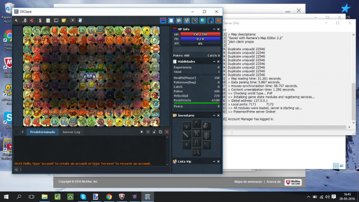Viewport: 359px width, 202px height.
Task: Toggle the VIP list panel button in toolbar
Action: tap(187, 20)
